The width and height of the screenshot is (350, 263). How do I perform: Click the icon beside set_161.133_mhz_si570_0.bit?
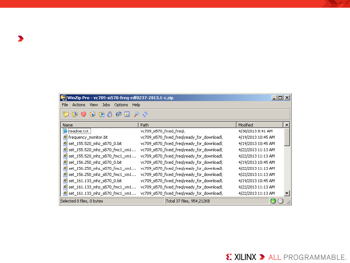tap(65, 181)
